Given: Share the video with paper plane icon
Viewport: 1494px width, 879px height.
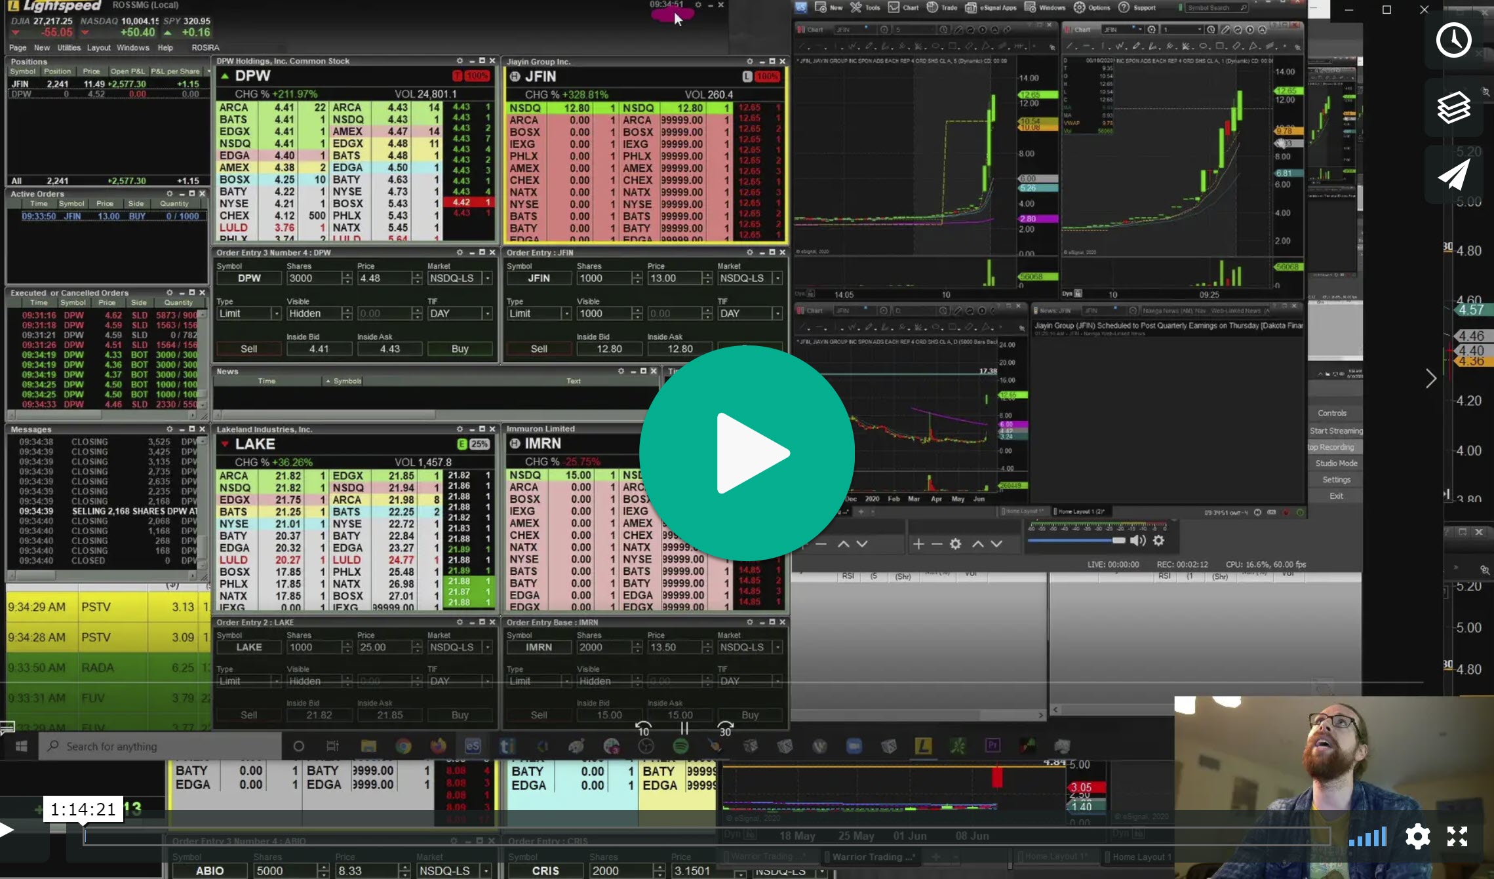Looking at the screenshot, I should coord(1453,175).
